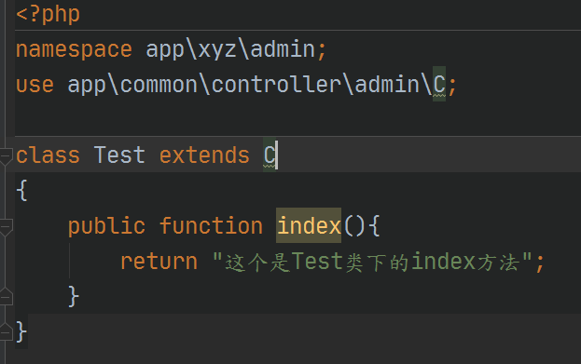Image resolution: width=581 pixels, height=364 pixels.
Task: Click the index function closing fold marker
Action: tap(6, 297)
